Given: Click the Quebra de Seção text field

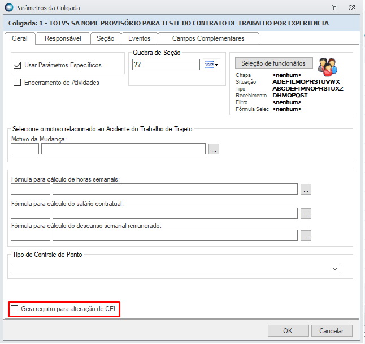Looking at the screenshot, I should (166, 64).
